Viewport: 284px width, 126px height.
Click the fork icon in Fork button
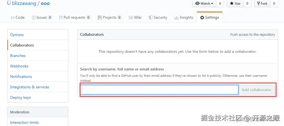point(259,3)
